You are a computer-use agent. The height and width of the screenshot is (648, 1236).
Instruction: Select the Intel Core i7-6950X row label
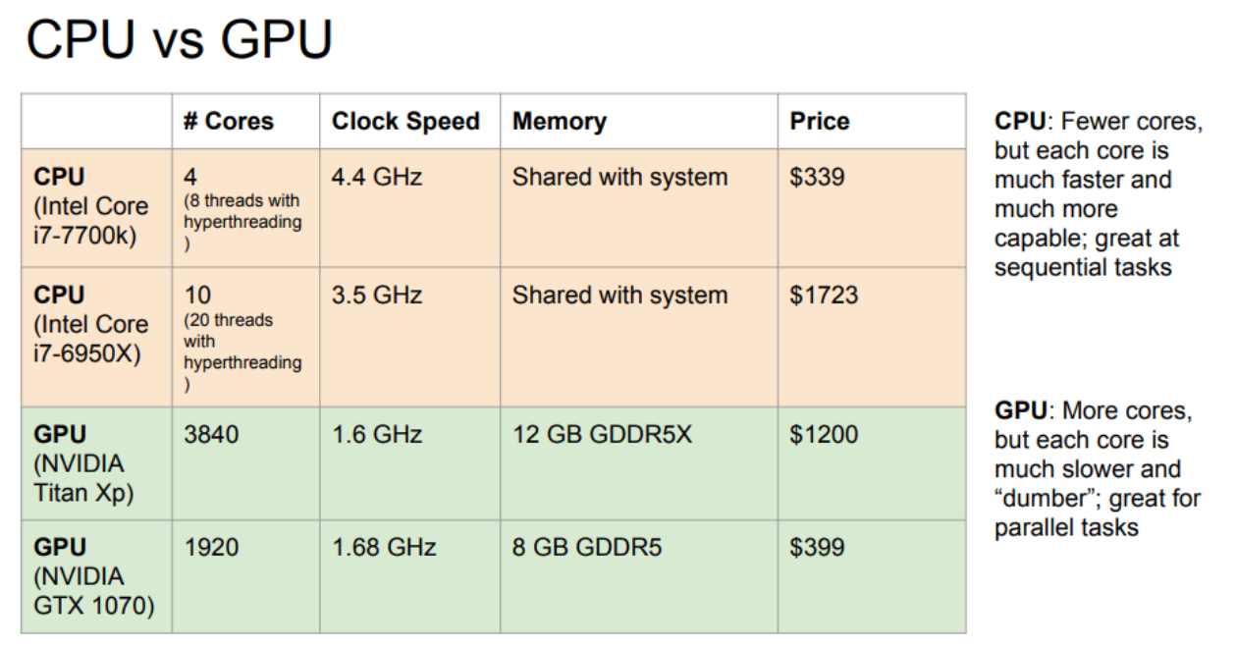tap(97, 337)
